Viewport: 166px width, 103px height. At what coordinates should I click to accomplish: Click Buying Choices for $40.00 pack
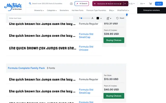click(x=114, y=96)
